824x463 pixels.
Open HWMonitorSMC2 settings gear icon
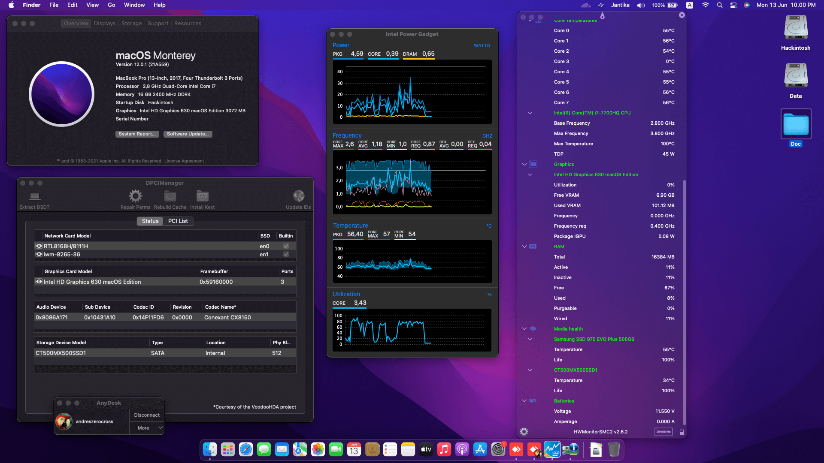[524, 432]
